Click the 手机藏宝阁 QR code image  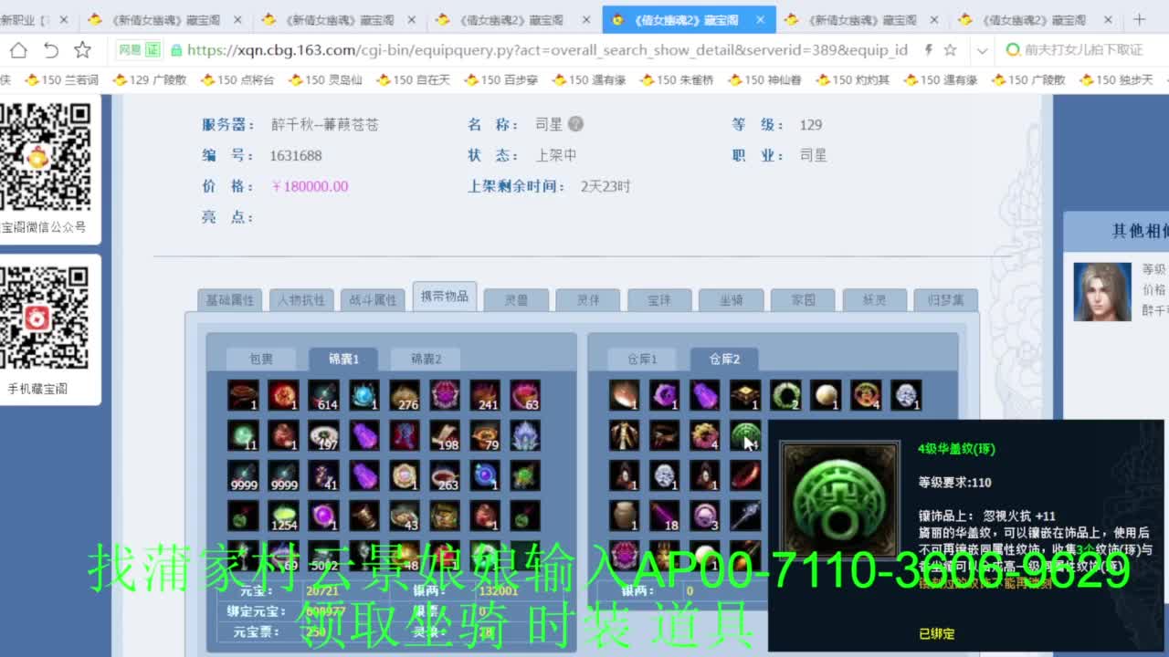43,318
